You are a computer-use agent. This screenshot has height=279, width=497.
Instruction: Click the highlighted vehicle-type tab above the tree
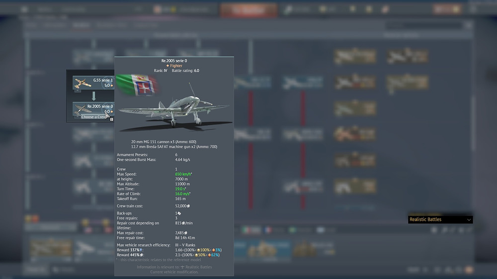pos(78,25)
